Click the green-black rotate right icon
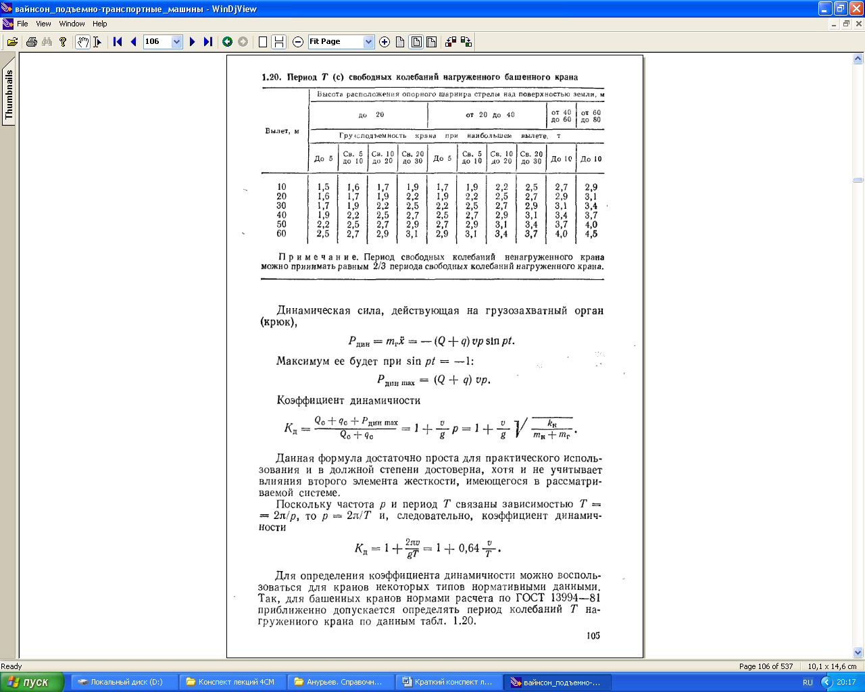Image resolution: width=865 pixels, height=692 pixels. coord(466,42)
